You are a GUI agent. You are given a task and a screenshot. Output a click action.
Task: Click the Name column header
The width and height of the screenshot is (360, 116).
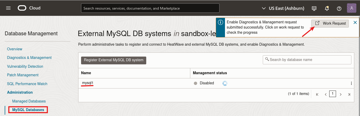click(86, 73)
